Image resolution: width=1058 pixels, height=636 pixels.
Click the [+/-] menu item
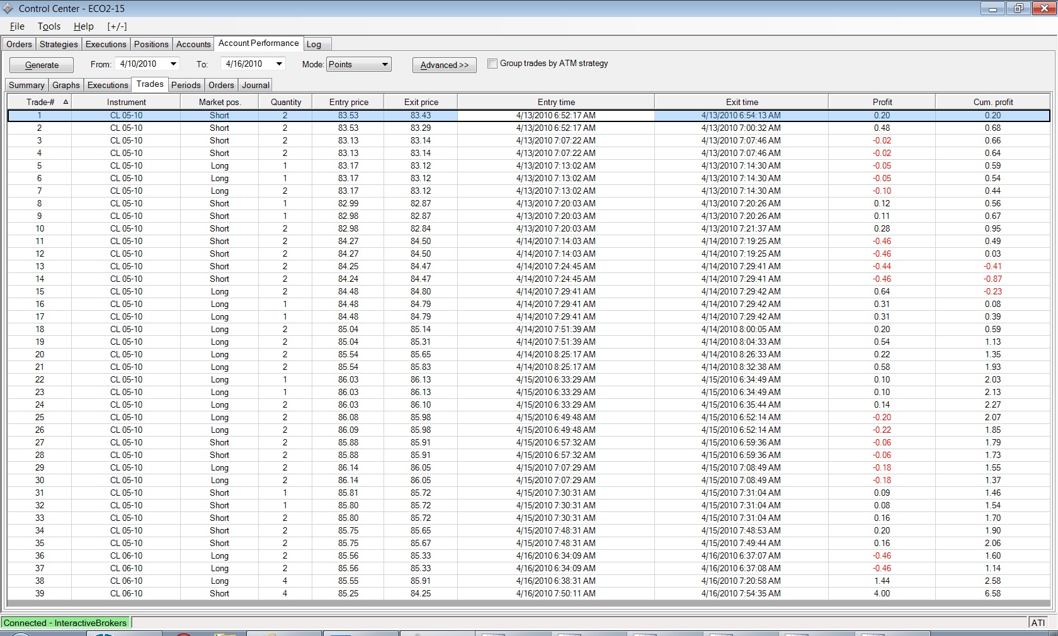[117, 26]
